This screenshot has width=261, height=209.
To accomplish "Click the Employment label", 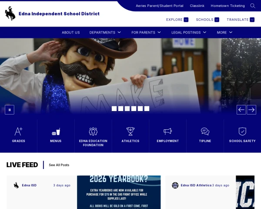I will click(x=168, y=141).
